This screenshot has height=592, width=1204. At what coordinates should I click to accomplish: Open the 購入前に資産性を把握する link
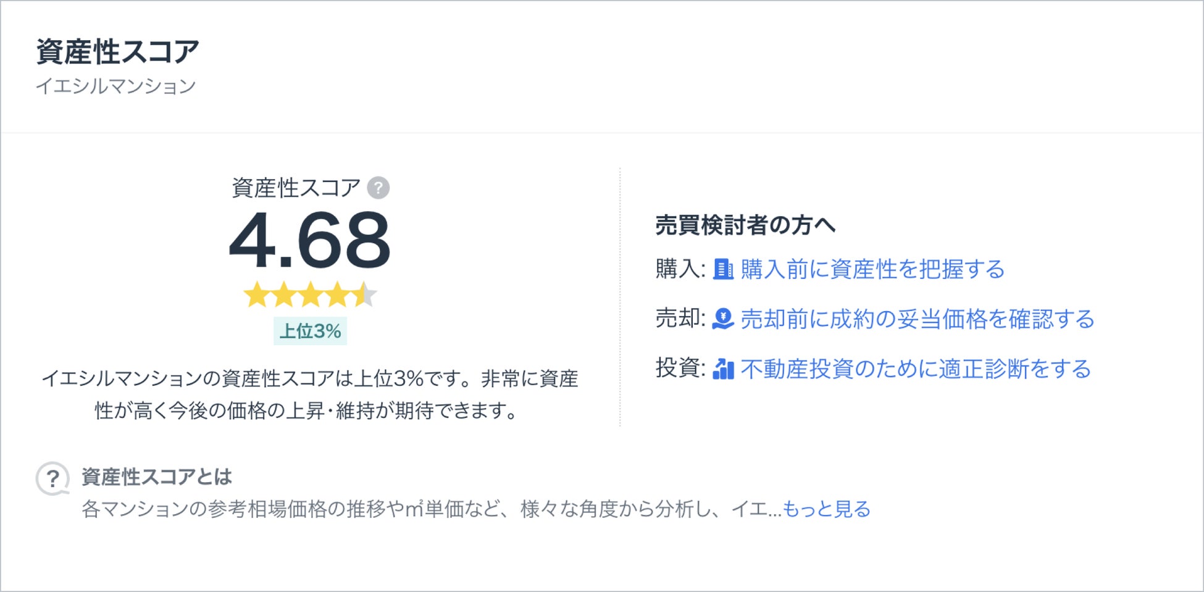[872, 269]
